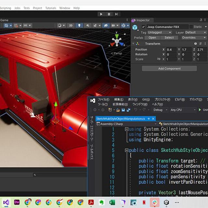Toggle scene lighting lightbulb icon
This screenshot has height=208, width=208.
click(79, 25)
